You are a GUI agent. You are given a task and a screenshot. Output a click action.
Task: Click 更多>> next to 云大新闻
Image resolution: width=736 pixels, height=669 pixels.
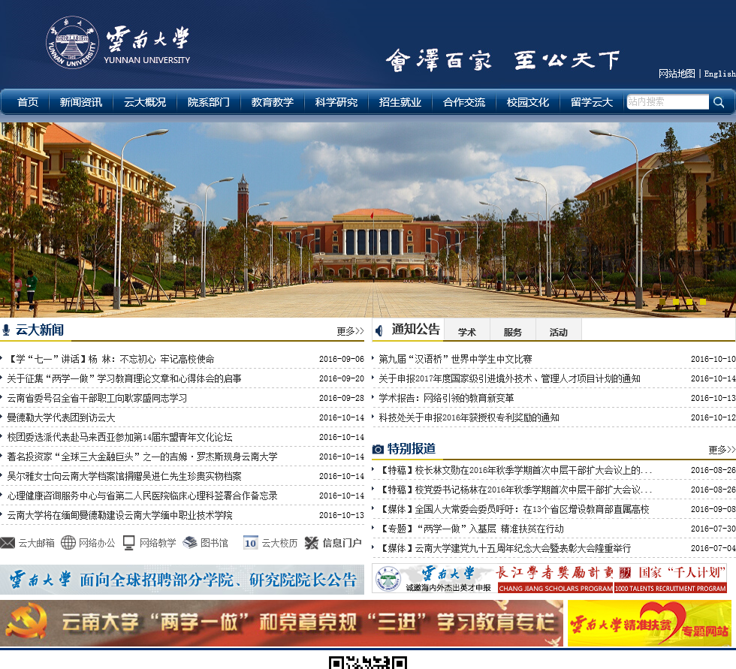(350, 331)
